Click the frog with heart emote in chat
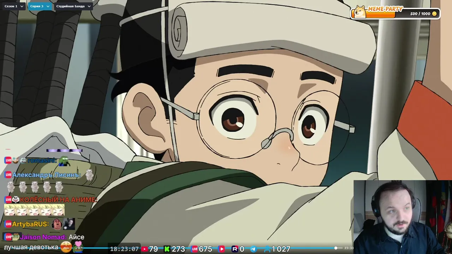Screen dimensions: 452x254 point(78,247)
